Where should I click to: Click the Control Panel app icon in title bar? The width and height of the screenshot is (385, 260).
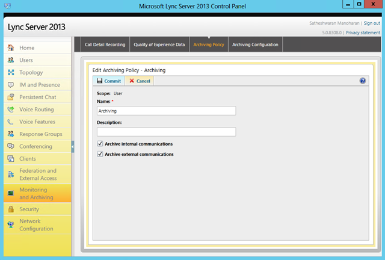[x=7, y=6]
